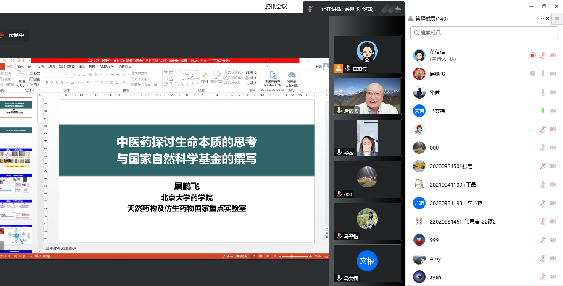
Task: Open the 幻灯片放映 ribbon tab
Action: (x=67, y=66)
